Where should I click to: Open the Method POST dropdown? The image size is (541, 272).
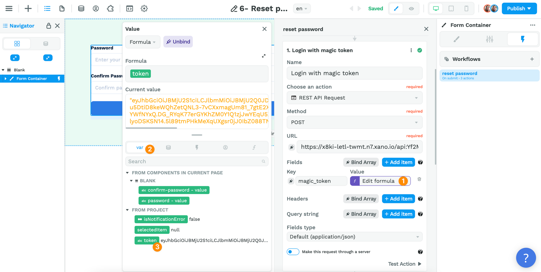pyautogui.click(x=354, y=122)
